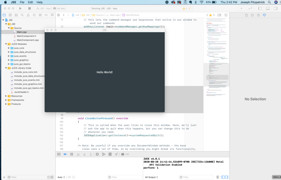
Task: Show Quick Help inspector
Action: pyautogui.click(x=258, y=15)
